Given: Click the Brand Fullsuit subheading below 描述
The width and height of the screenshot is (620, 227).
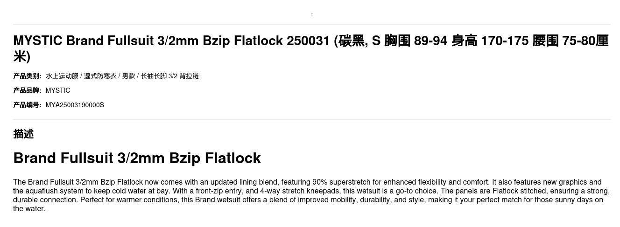Looking at the screenshot, I should (137, 158).
